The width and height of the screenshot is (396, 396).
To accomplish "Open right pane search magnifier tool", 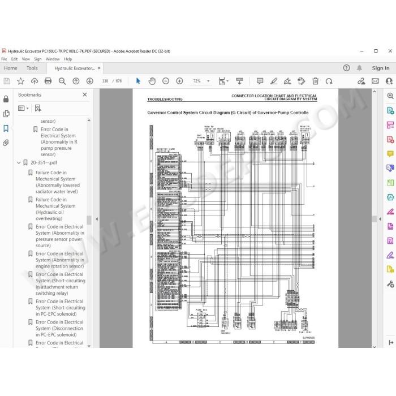I will pos(390,96).
